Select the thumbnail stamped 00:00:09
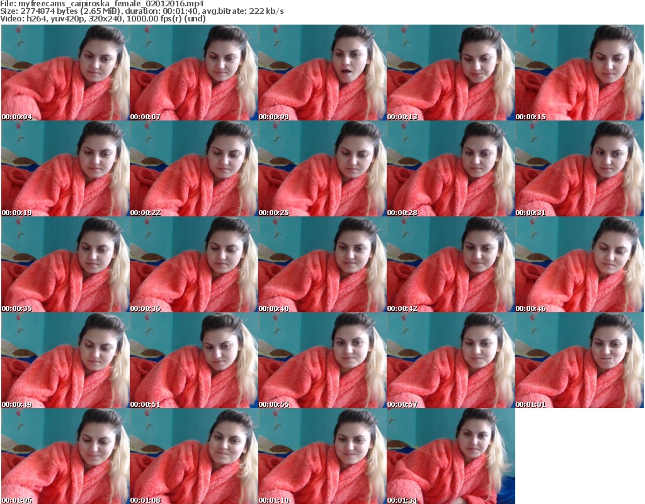This screenshot has height=504, width=645. (322, 73)
